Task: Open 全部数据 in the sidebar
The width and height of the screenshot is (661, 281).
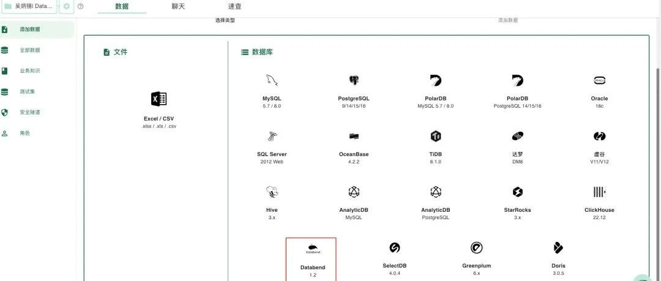Action: click(29, 50)
